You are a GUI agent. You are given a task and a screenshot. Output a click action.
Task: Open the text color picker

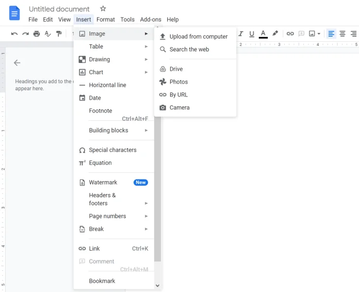tap(263, 34)
